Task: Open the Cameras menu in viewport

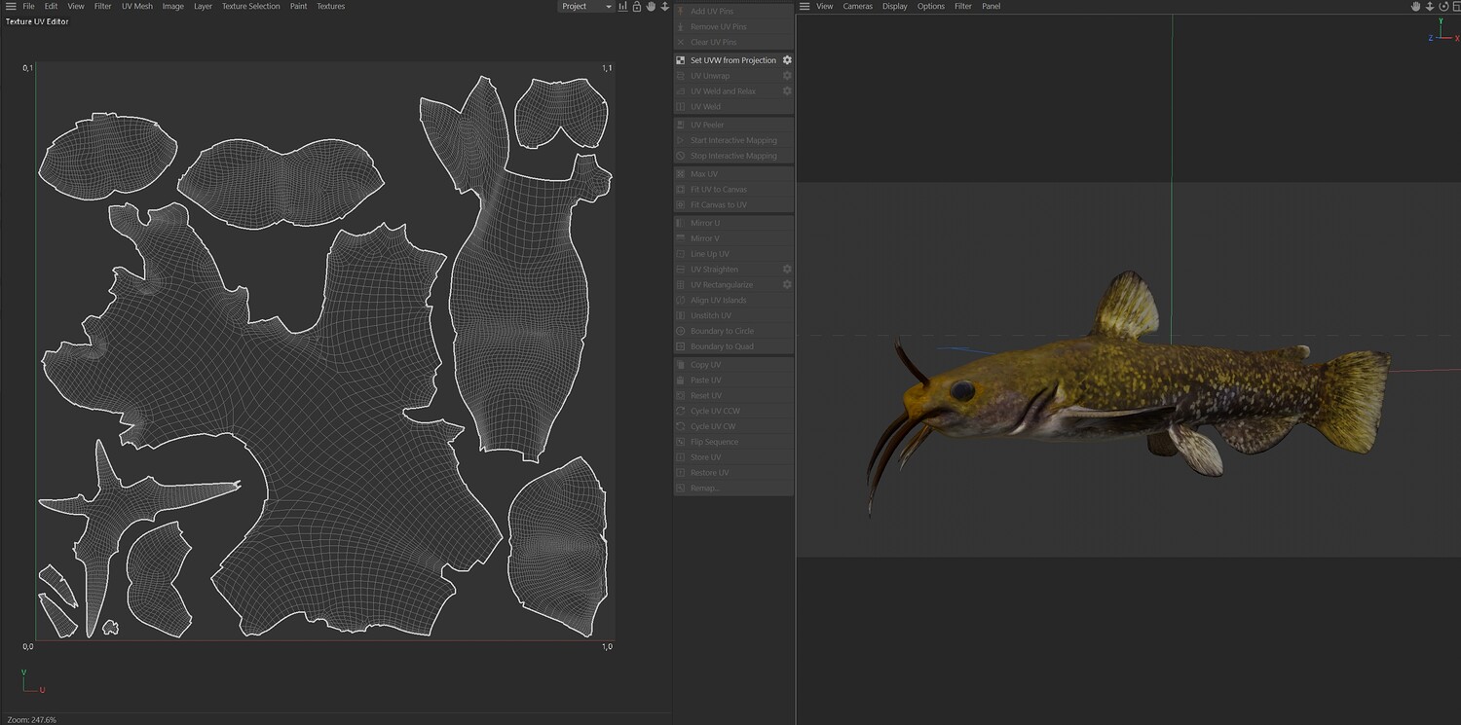Action: 857,7
